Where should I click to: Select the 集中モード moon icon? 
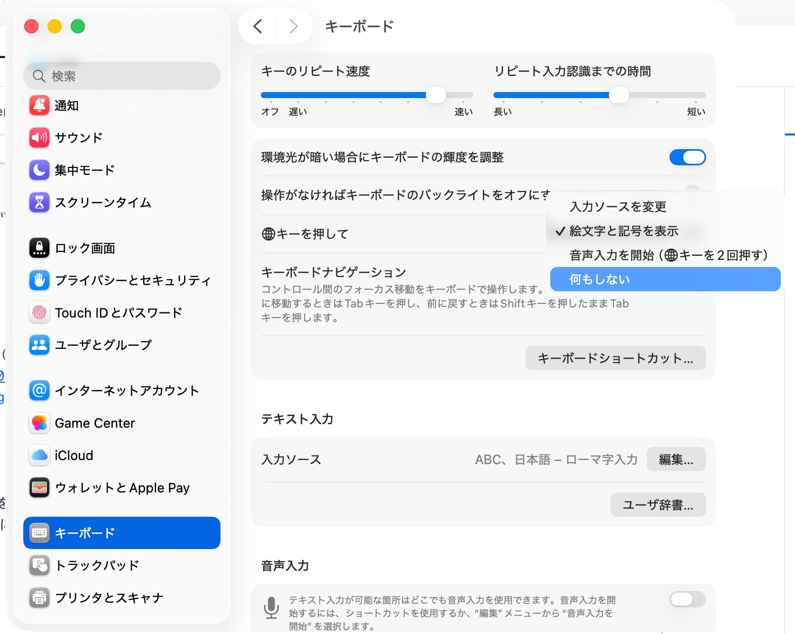[x=39, y=170]
